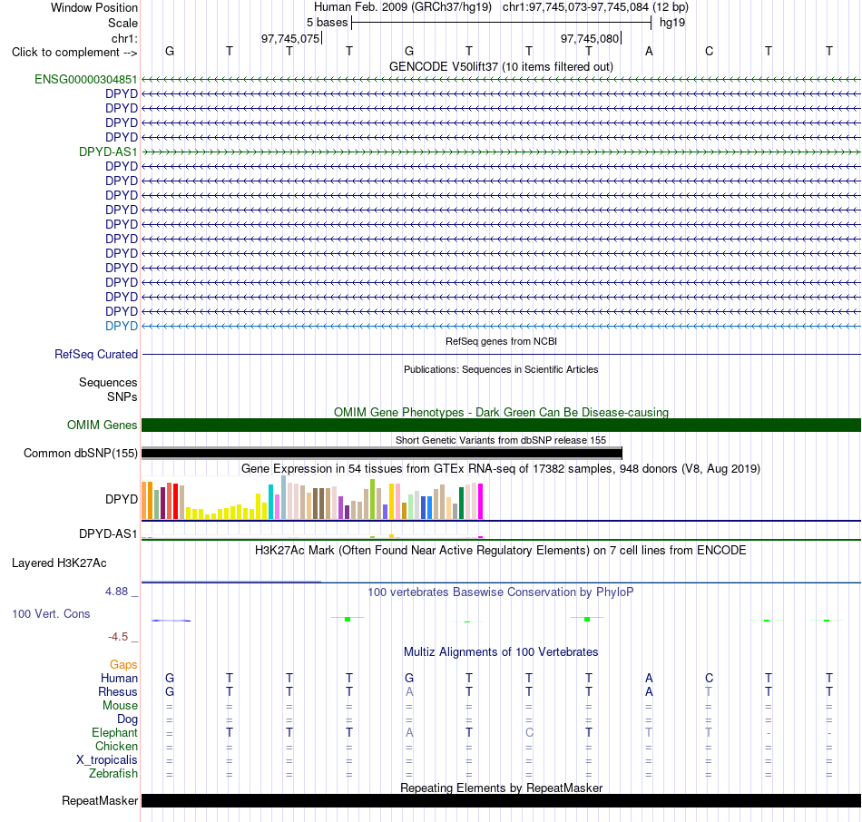
Task: Click the Human species label
Action: (x=119, y=678)
